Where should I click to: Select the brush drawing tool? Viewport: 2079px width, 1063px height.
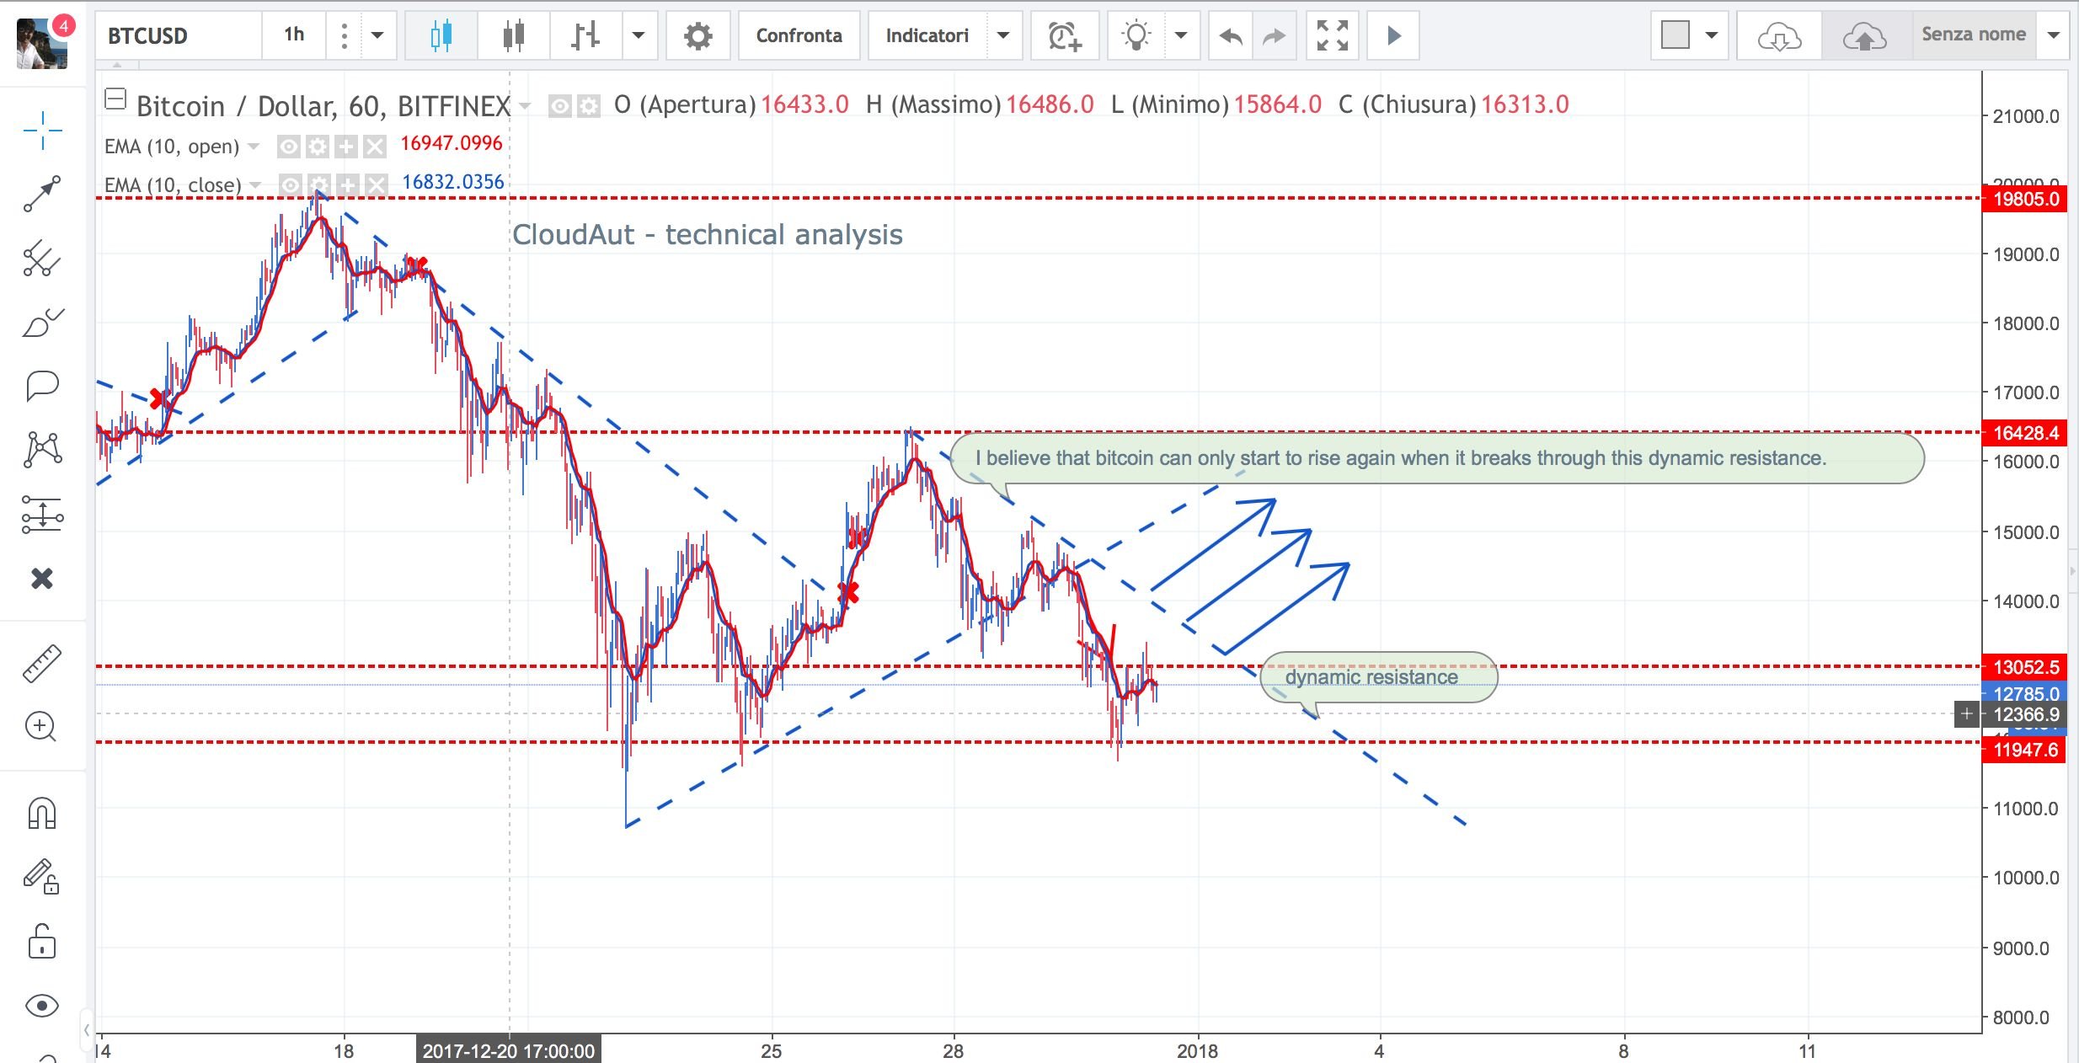(x=42, y=323)
